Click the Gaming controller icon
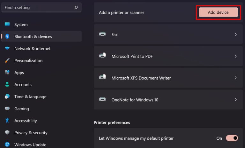Screen dimensions: 245x148 pos(7,109)
